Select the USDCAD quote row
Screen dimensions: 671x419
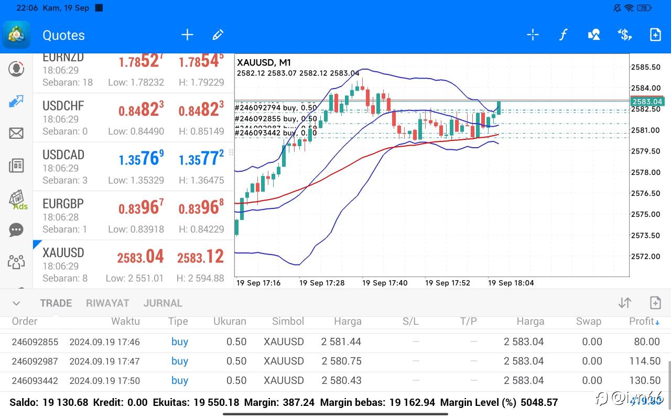[x=133, y=167]
